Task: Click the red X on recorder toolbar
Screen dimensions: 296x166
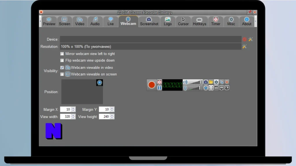Action: tap(227, 82)
